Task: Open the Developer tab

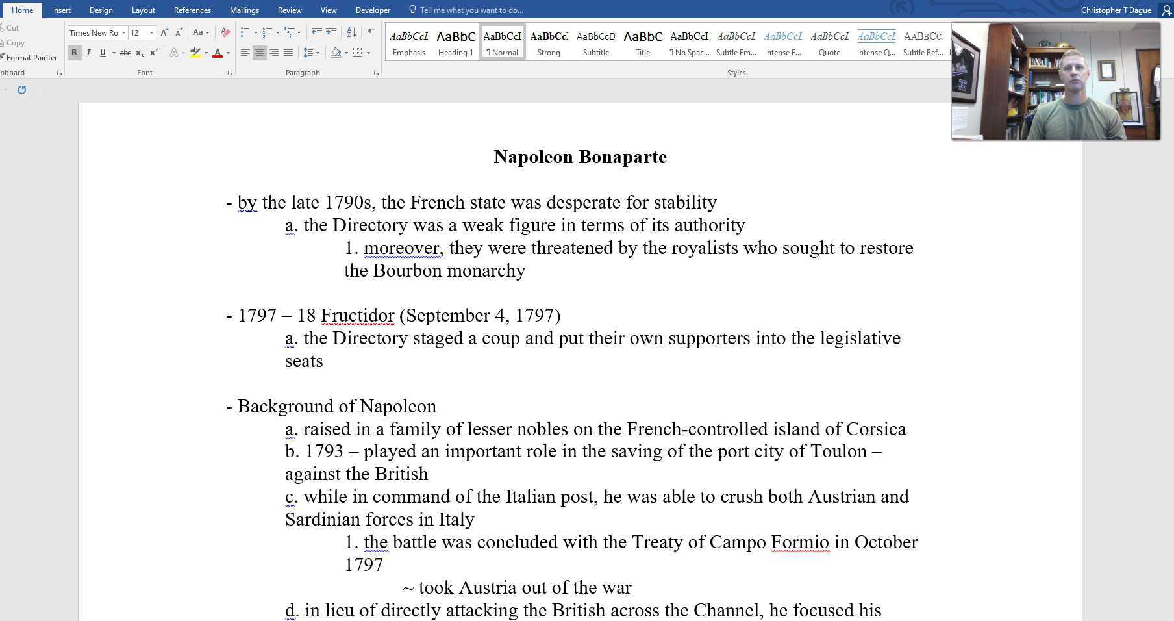Action: 373,10
